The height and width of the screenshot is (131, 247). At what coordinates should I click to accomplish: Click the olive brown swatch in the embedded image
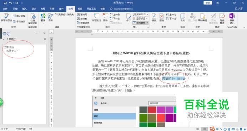coord(152,118)
